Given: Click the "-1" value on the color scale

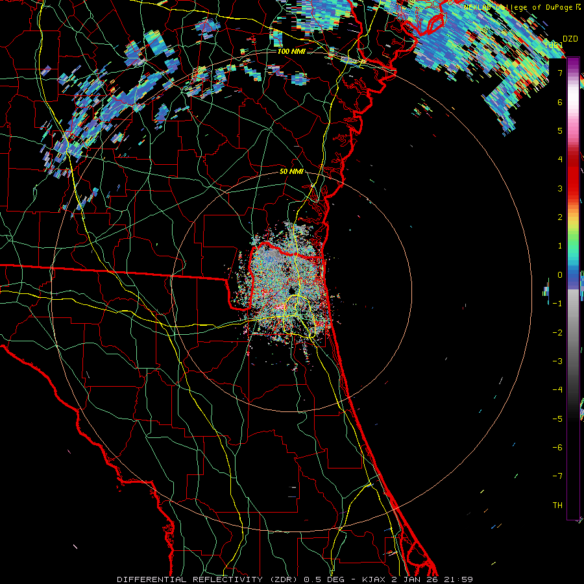Looking at the screenshot, I should point(557,304).
